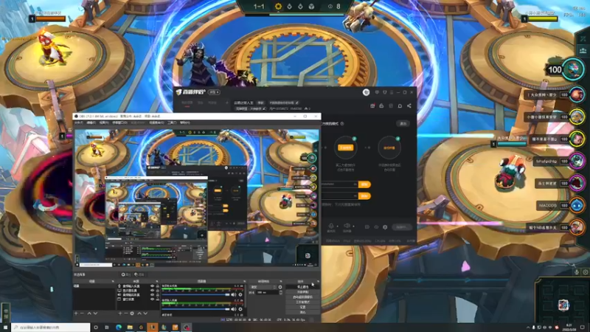Add a new source with the plus icon in OBS

pyautogui.click(x=120, y=314)
